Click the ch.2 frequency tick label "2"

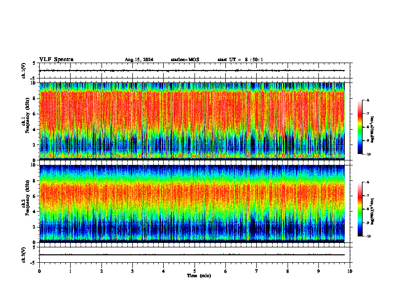coord(35,227)
